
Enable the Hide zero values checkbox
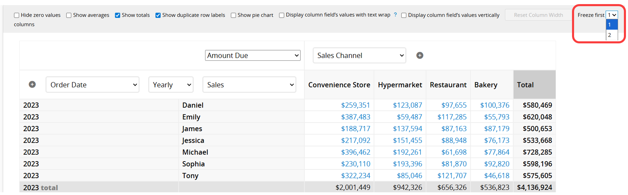(16, 15)
